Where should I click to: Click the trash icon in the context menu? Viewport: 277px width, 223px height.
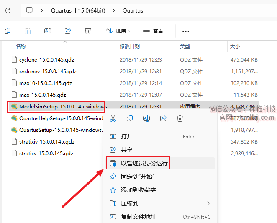[180, 118]
